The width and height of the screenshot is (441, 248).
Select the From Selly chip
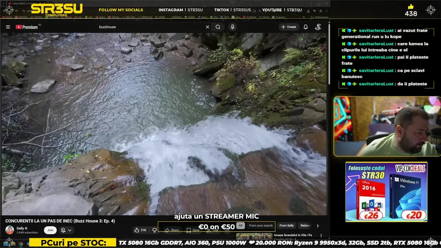click(x=287, y=226)
